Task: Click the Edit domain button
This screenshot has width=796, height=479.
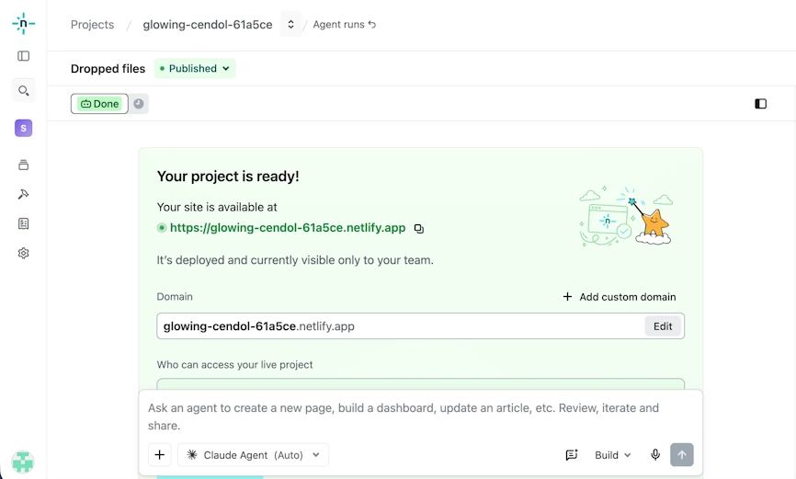Action: (663, 326)
